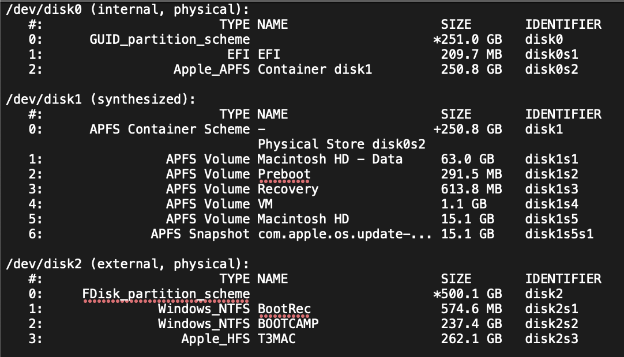Click the "*500.1 GB" size value

point(468,294)
